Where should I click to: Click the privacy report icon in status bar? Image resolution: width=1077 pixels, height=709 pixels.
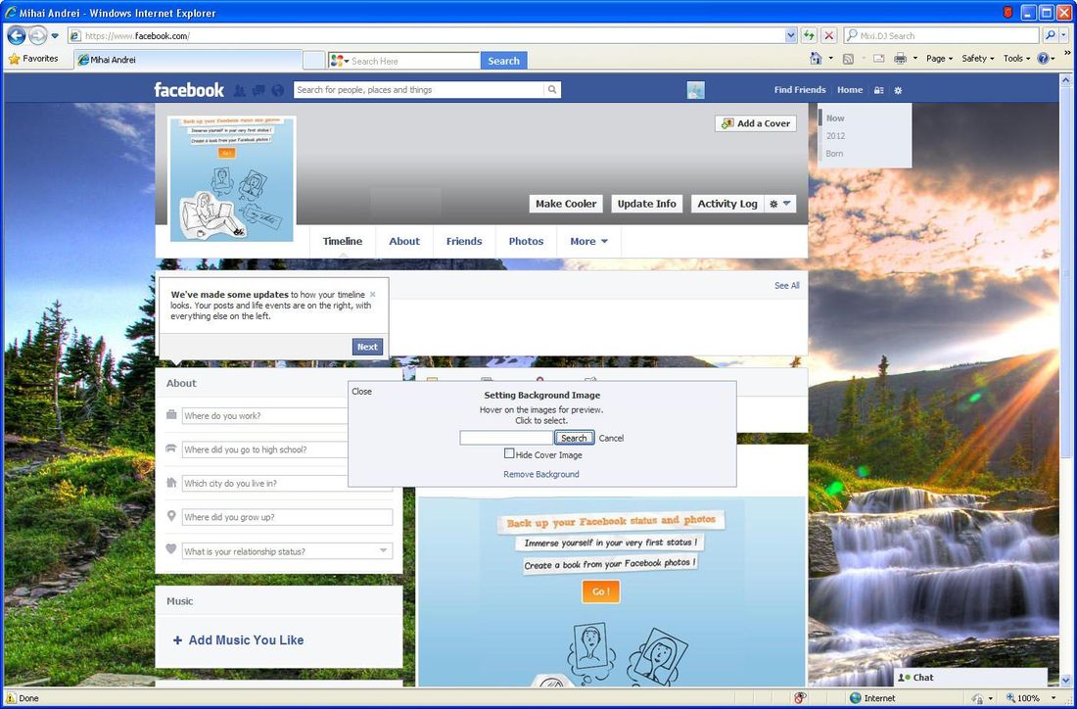click(800, 698)
